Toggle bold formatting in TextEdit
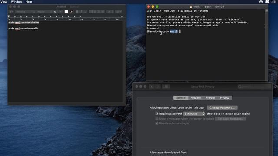The width and height of the screenshot is (278, 156). point(77,12)
